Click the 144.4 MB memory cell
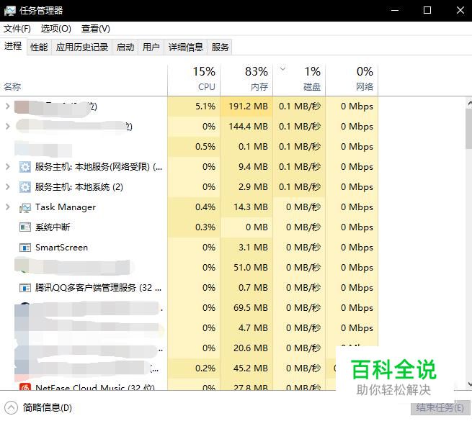 tap(246, 127)
